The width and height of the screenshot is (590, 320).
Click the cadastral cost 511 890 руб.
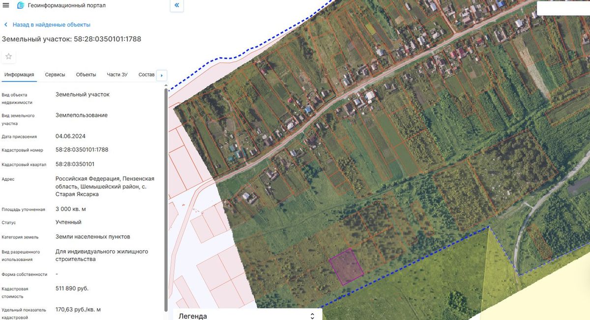point(72,288)
